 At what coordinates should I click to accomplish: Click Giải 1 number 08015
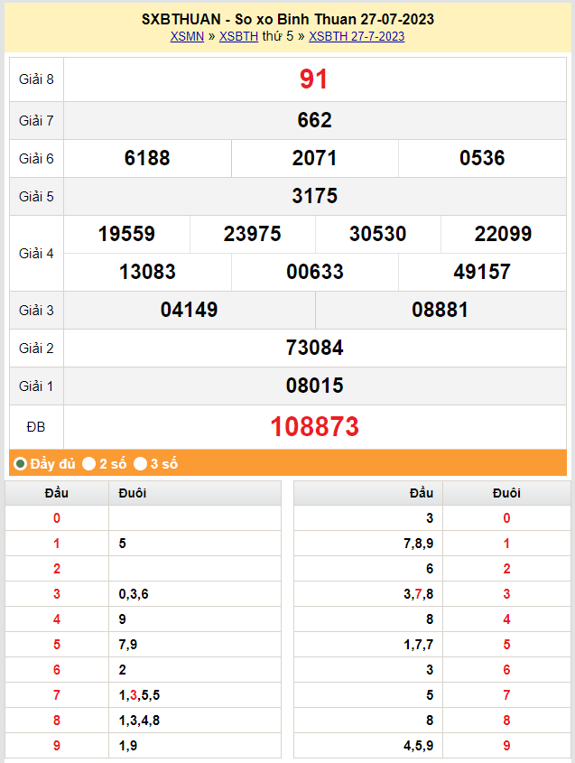tap(314, 386)
